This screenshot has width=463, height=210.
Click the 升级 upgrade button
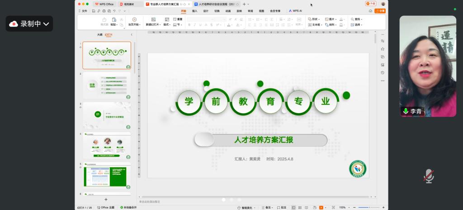click(x=370, y=4)
